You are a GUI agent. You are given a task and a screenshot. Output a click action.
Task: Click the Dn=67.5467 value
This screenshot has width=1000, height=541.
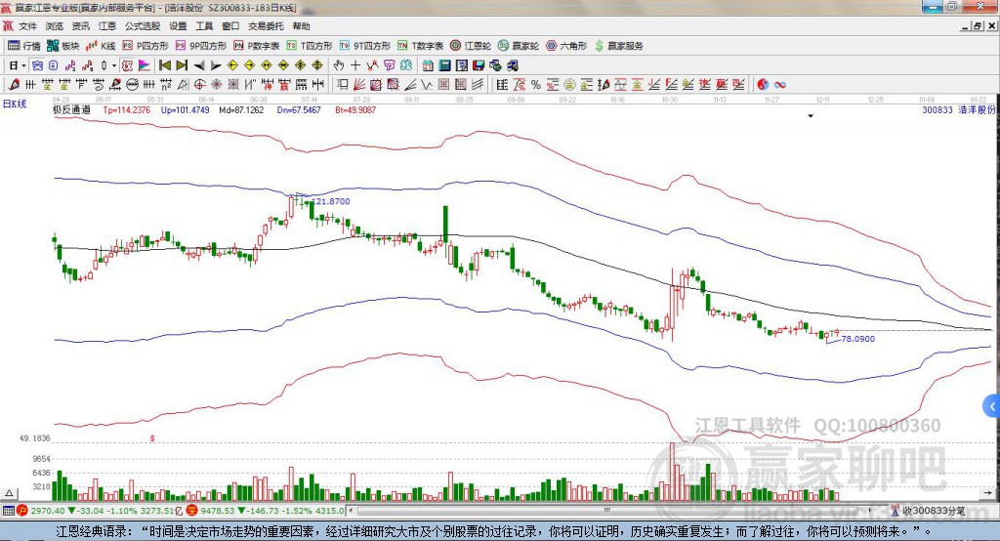point(299,109)
